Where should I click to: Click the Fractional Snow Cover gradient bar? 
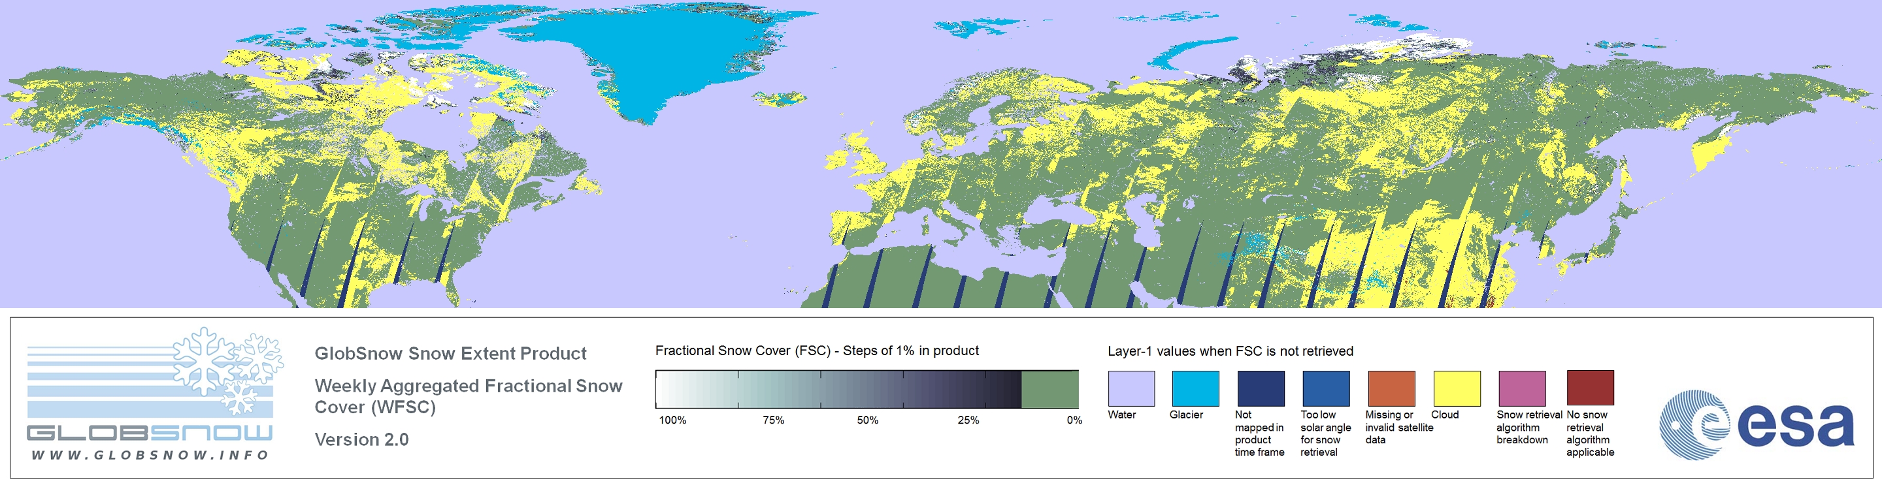tap(867, 389)
